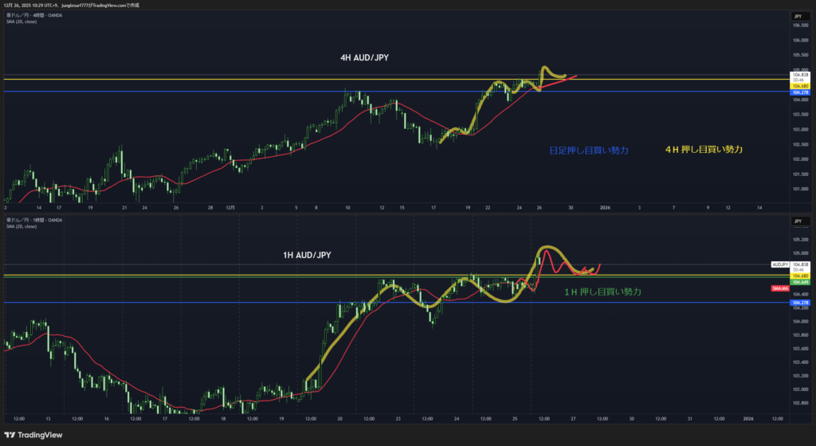This screenshot has height=446, width=816.
Task: Open the JPY currency selector on the 4H chart
Action: (796, 16)
